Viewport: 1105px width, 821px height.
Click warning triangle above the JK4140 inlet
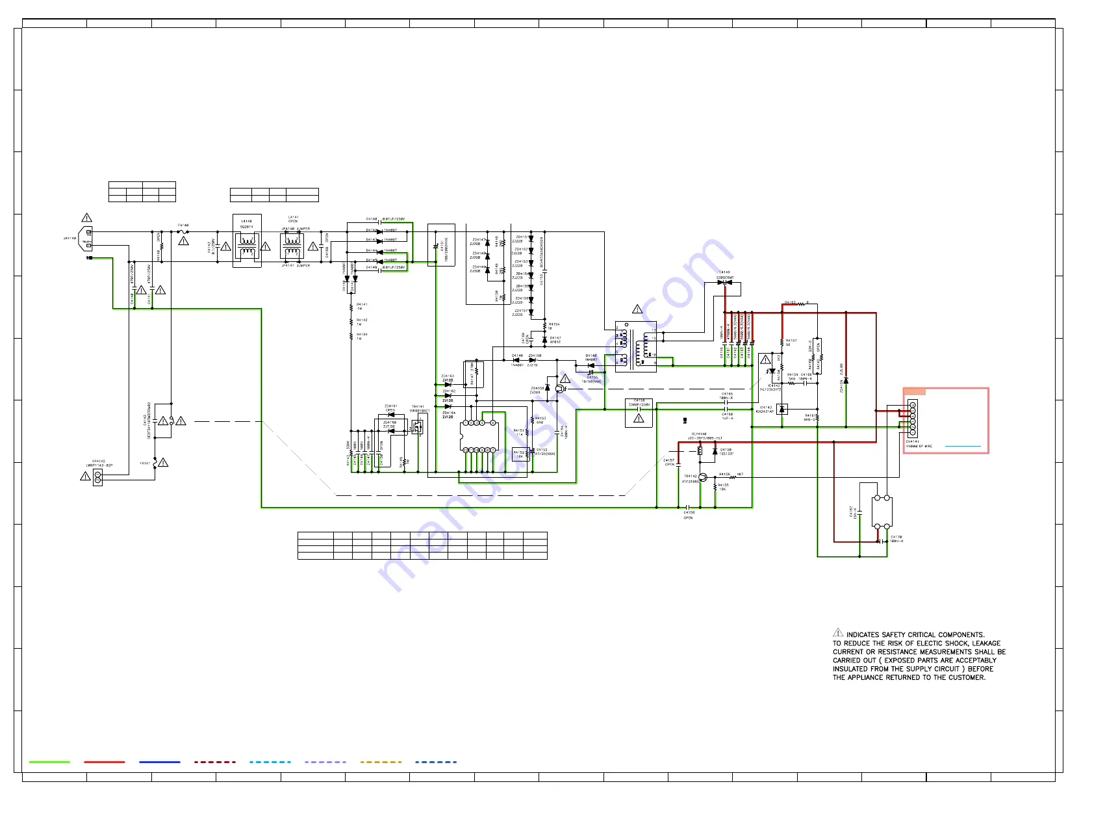tap(86, 218)
